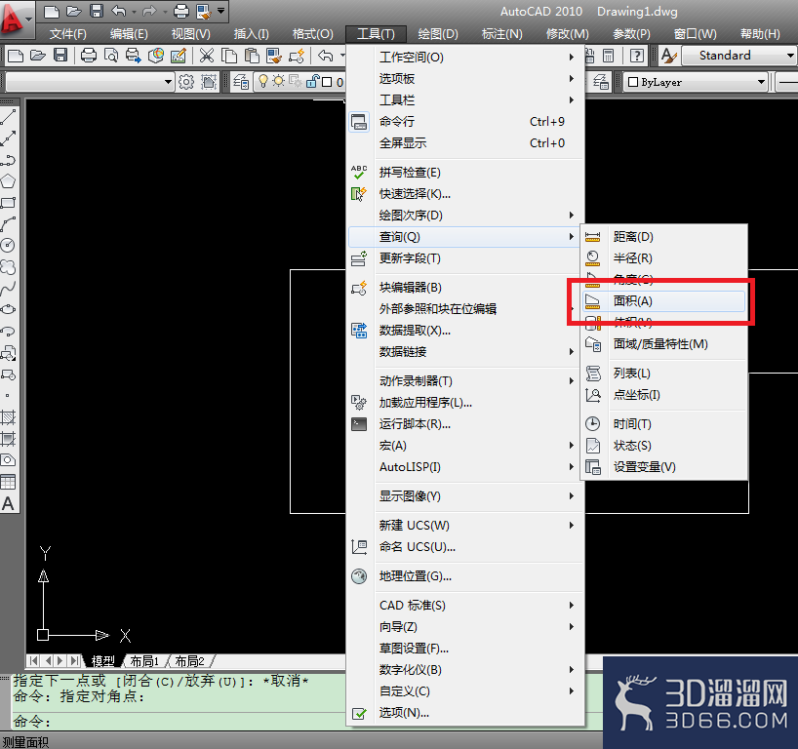Toggle freeze in new viewports icon
The image size is (798, 749).
point(296,81)
